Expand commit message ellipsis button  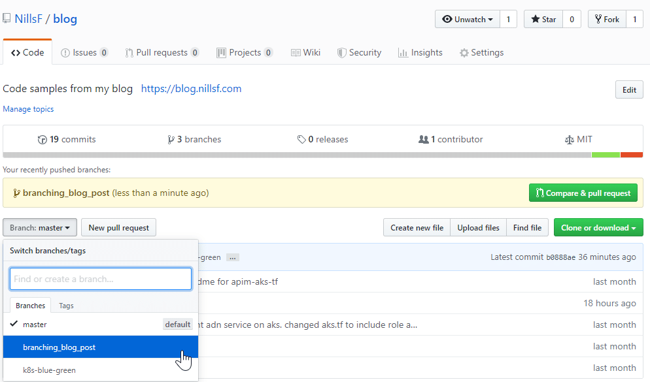pyautogui.click(x=233, y=257)
